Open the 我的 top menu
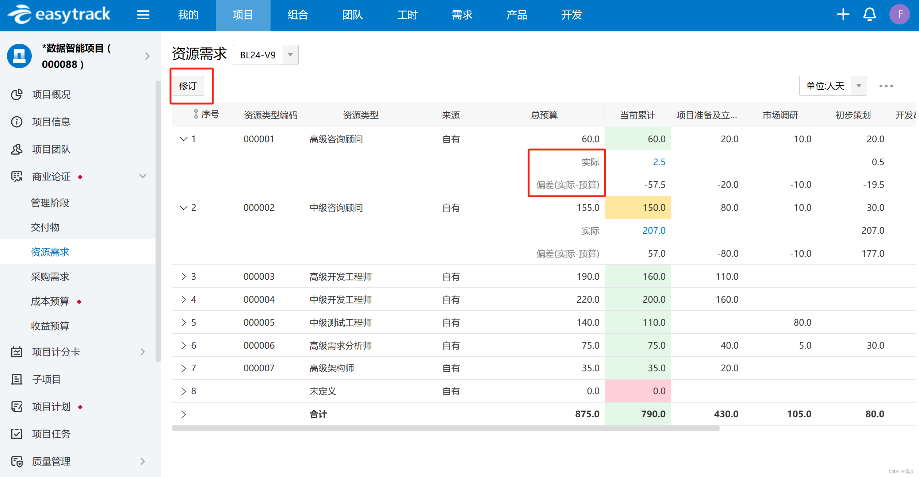 188,15
